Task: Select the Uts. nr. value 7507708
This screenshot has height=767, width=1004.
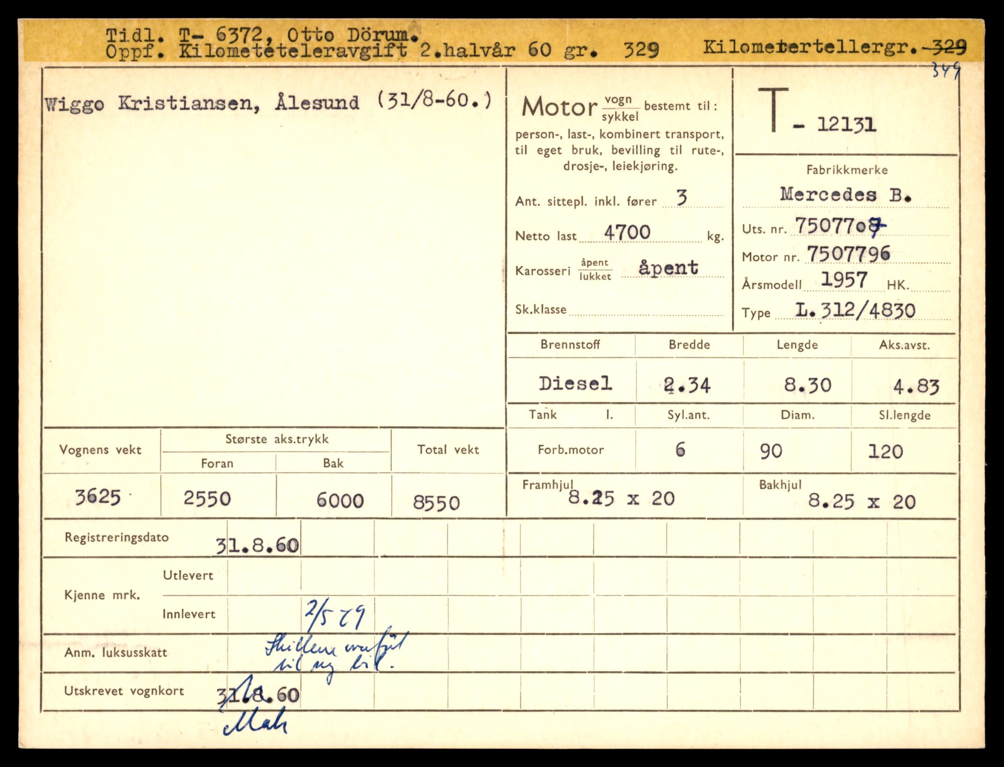Action: [x=840, y=226]
